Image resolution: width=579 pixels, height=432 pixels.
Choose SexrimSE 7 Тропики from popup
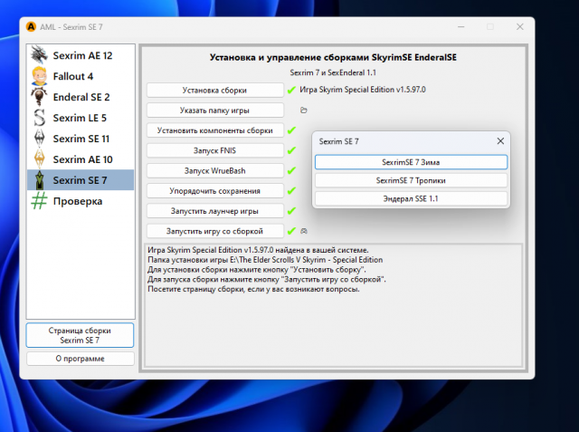click(411, 180)
